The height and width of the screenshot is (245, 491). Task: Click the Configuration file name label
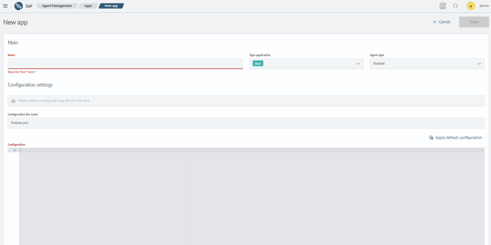tap(23, 114)
